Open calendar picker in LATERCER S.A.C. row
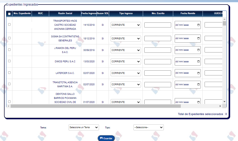The height and width of the screenshot is (141, 238). click(199, 73)
